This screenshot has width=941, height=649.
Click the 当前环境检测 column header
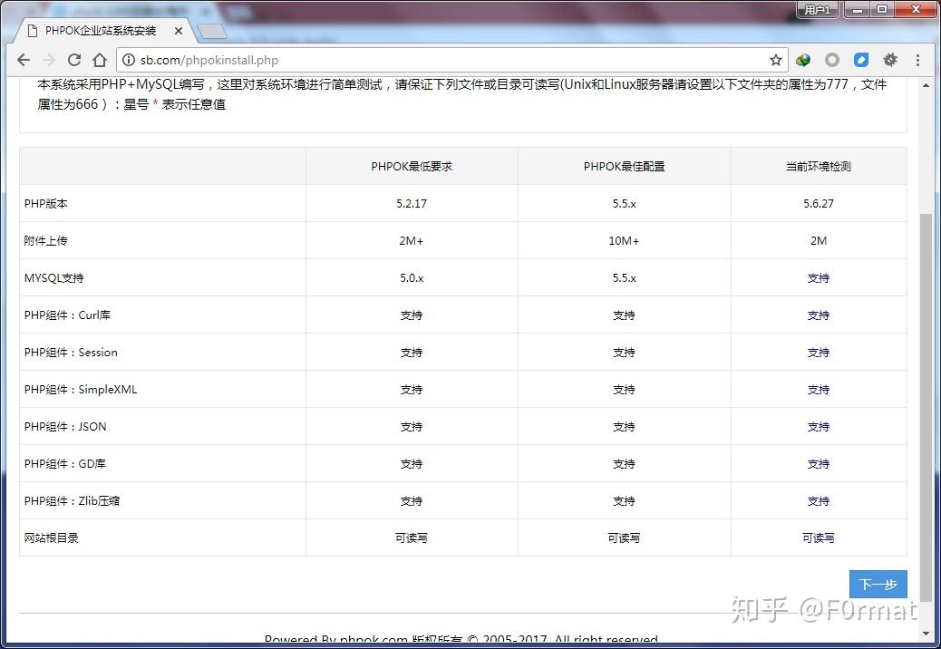click(x=819, y=166)
